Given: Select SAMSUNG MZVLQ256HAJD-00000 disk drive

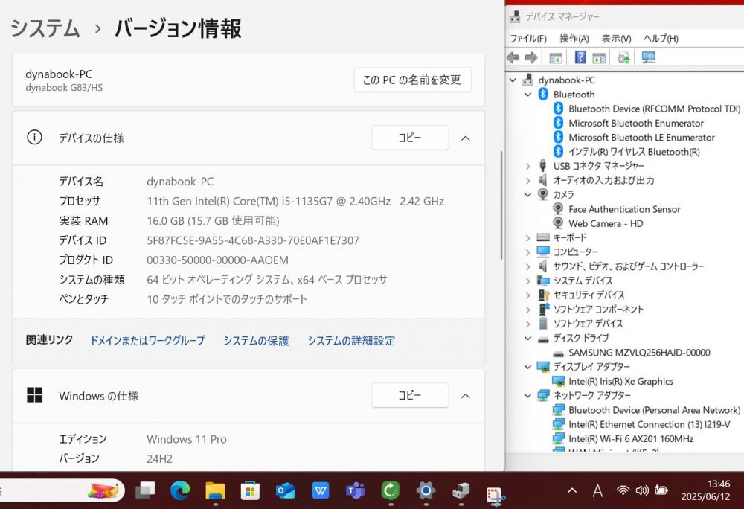Looking at the screenshot, I should point(639,353).
